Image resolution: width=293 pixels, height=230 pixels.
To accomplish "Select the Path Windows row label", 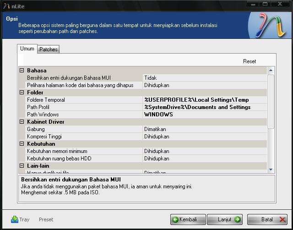I will pyautogui.click(x=43, y=115).
